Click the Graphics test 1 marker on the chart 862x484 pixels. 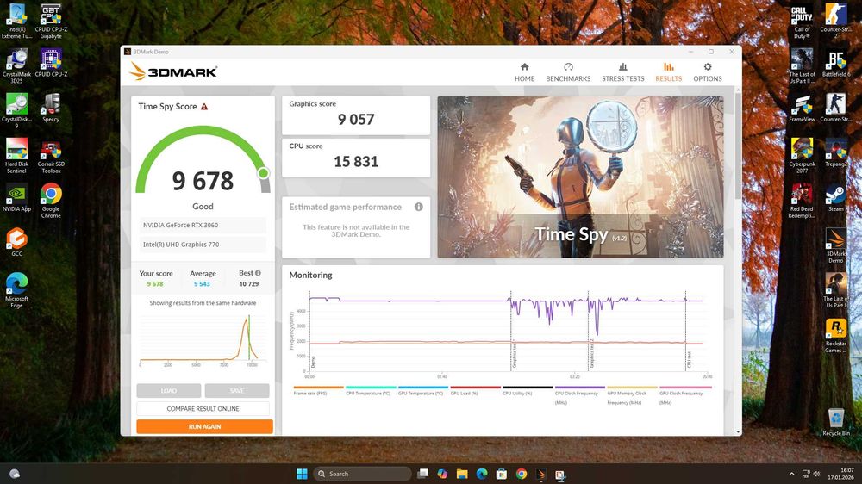[514, 355]
